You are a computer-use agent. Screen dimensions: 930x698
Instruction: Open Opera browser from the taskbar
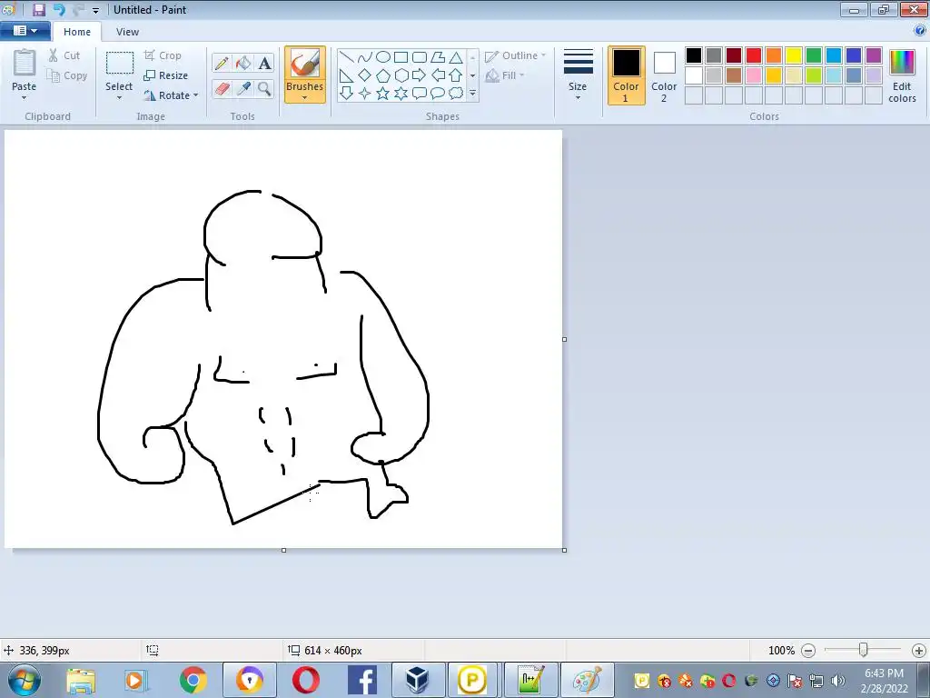pos(305,680)
